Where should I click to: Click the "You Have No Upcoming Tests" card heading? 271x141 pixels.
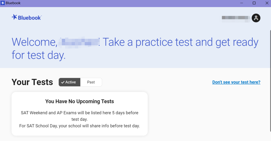click(79, 101)
